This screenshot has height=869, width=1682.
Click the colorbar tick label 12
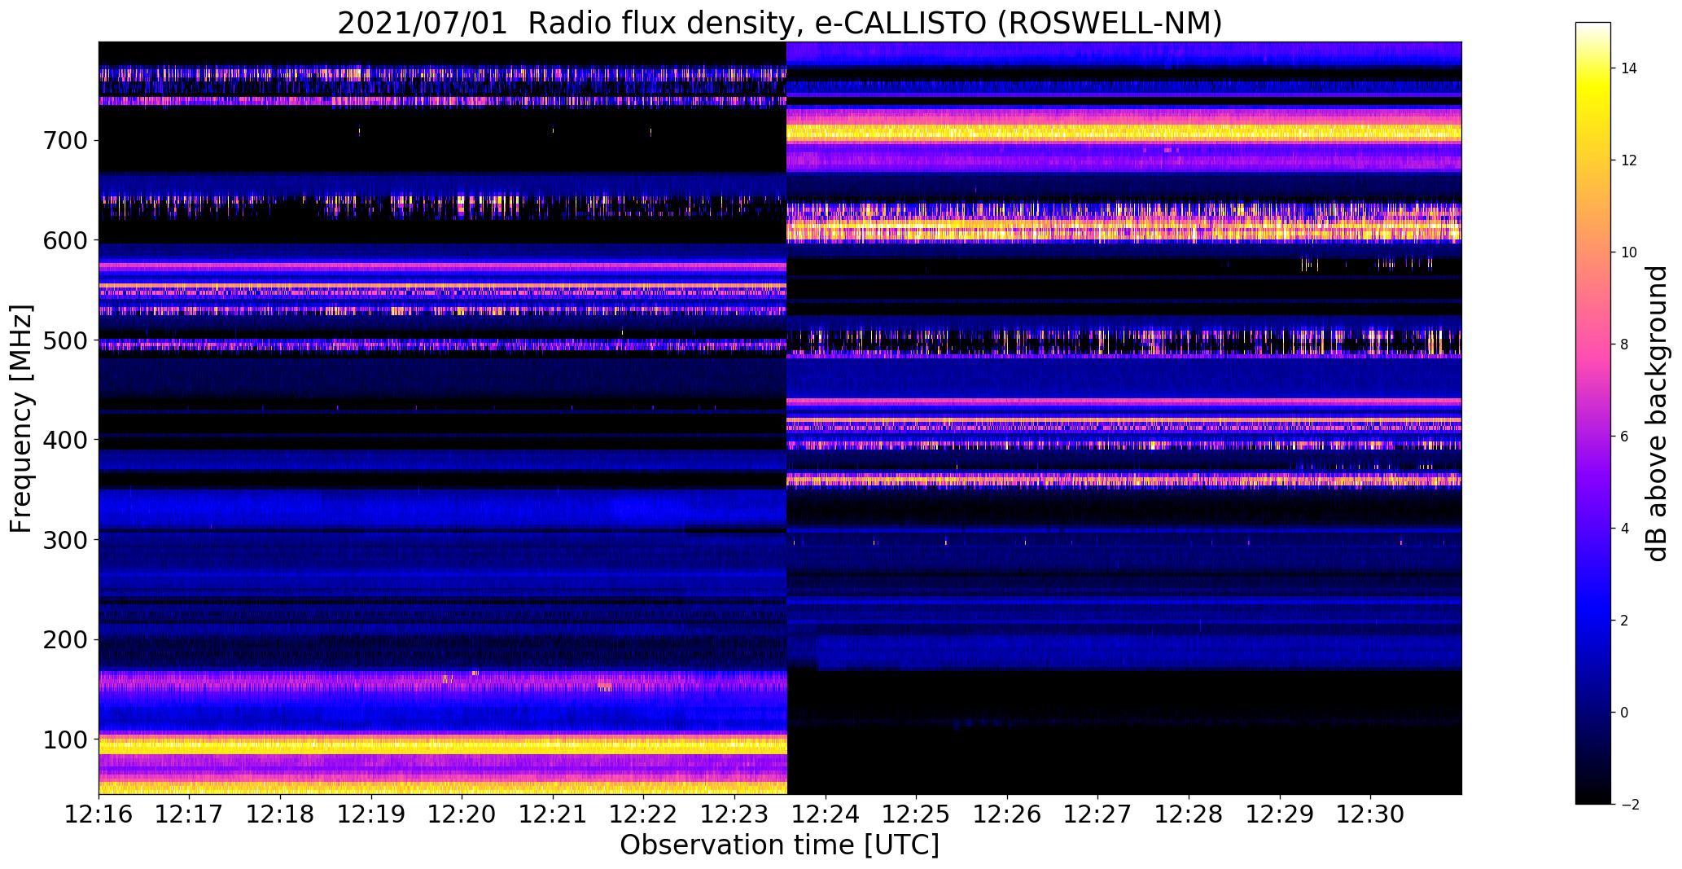click(1629, 160)
